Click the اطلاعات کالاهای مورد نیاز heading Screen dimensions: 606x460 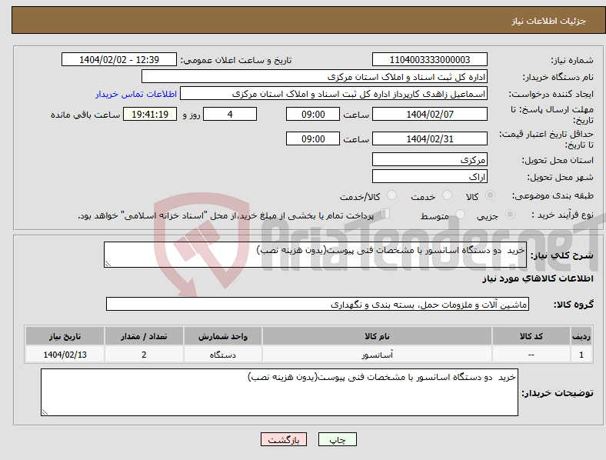click(538, 278)
